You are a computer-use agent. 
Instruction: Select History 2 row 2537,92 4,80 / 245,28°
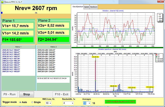coord(46,54)
